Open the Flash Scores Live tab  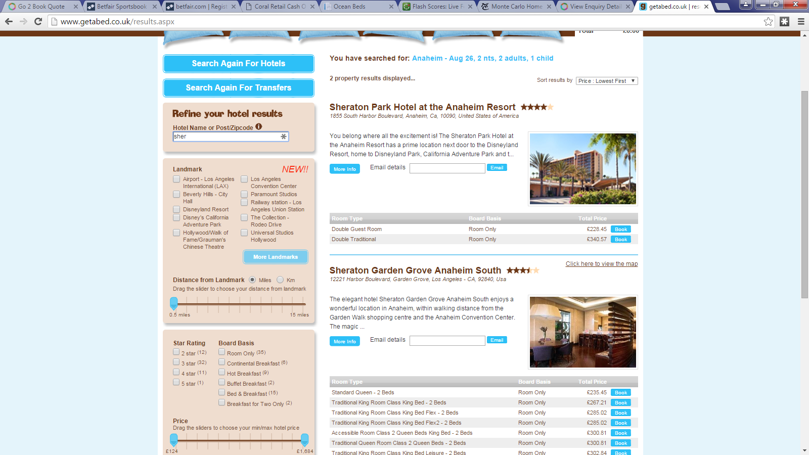pyautogui.click(x=438, y=7)
